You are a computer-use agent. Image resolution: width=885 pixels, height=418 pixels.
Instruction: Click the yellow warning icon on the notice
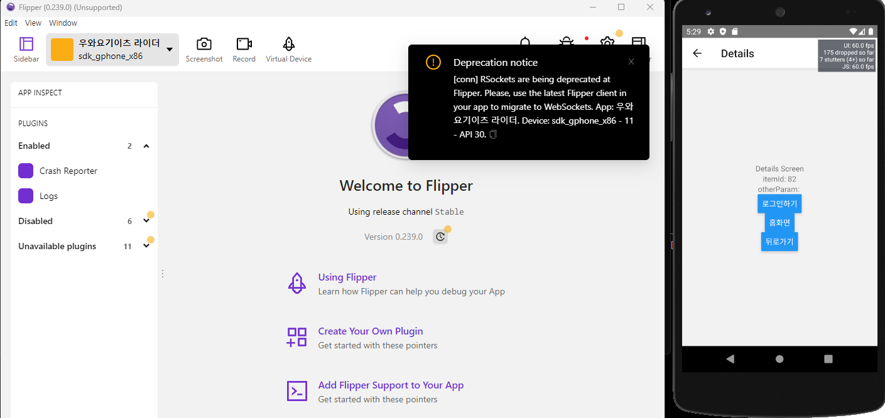(433, 62)
